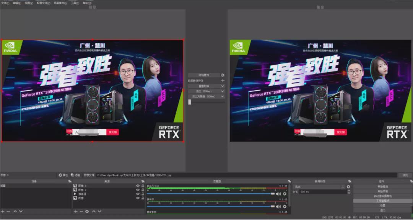This screenshot has width=413, height=220.
Task: Click the mixer panel vertical scrollbar
Action: (289, 195)
